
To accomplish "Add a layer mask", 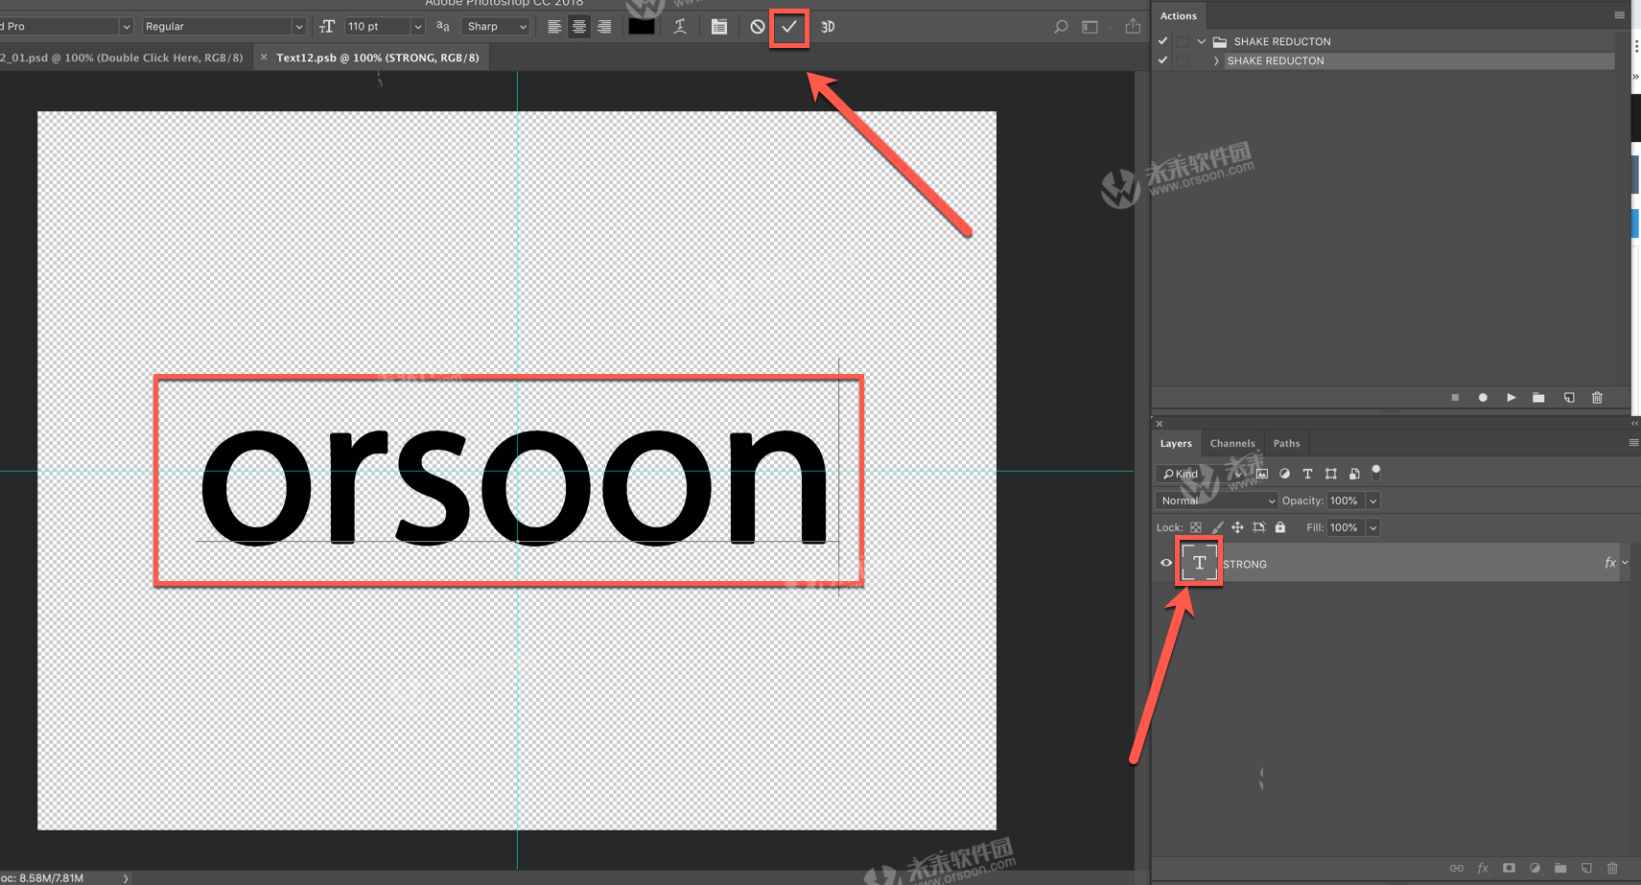I will [1509, 868].
